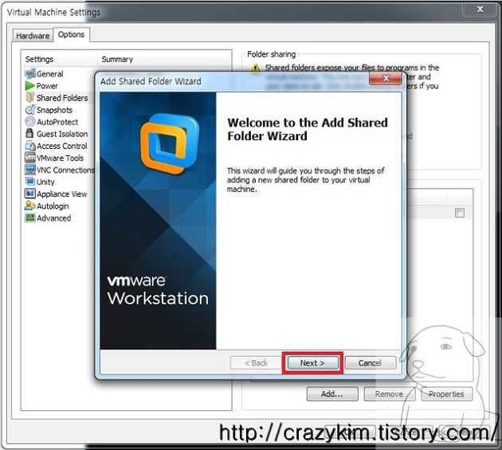Viewport: 502px width, 450px height.
Task: Click Add... button in Virtual Machine Settings
Action: pos(332,394)
